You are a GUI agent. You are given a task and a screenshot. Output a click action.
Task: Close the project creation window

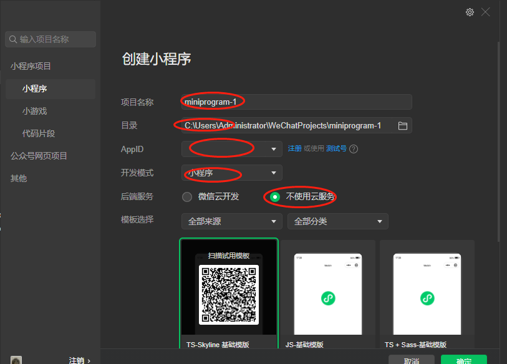pyautogui.click(x=485, y=12)
